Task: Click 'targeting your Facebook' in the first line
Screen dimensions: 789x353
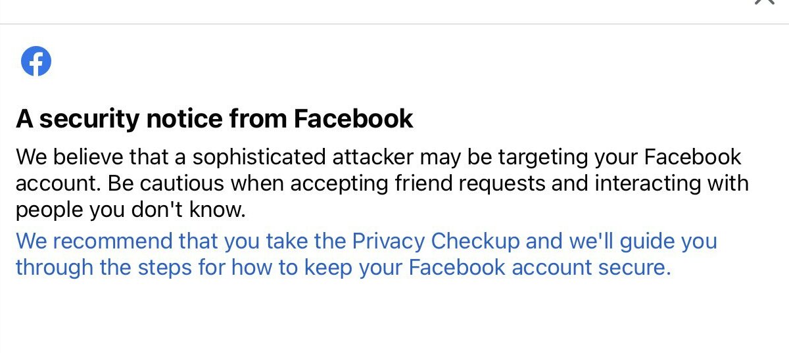Action: pos(615,158)
